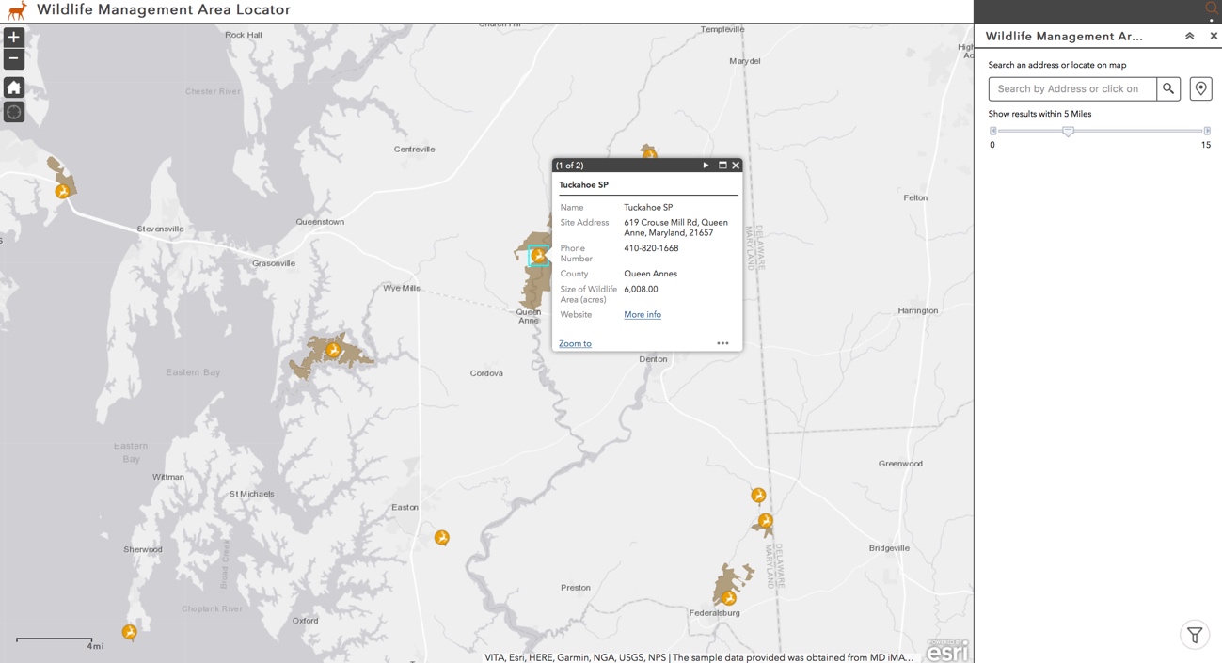Find my location on the map

tap(13, 112)
